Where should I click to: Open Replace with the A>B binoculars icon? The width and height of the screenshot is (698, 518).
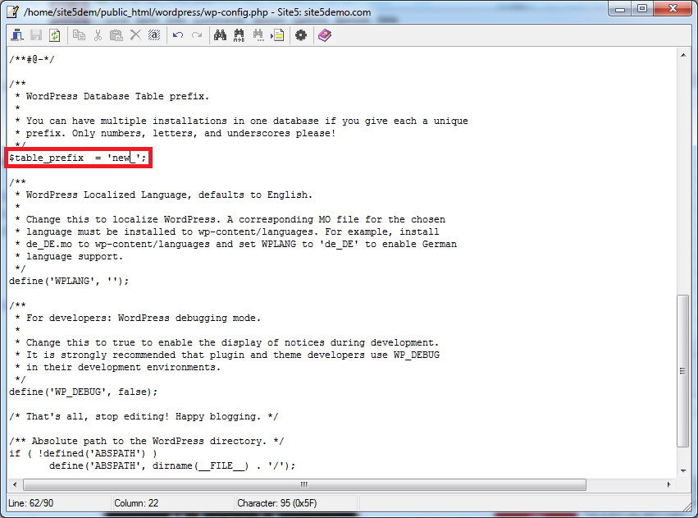click(x=239, y=35)
